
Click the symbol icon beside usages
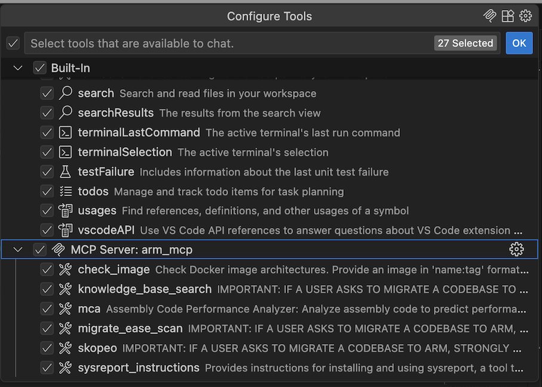click(x=67, y=211)
